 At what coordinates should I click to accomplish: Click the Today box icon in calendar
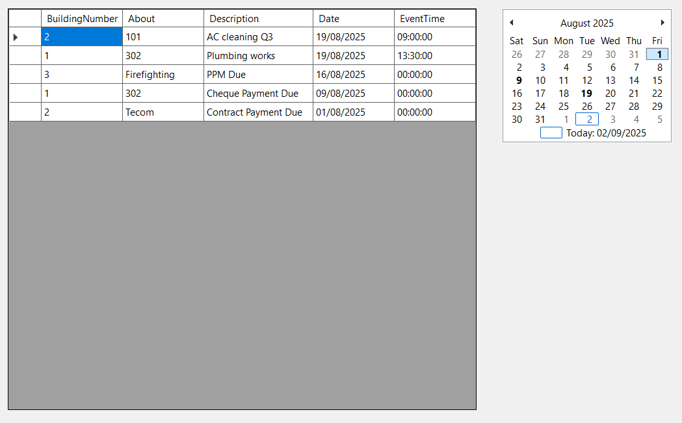(x=551, y=133)
